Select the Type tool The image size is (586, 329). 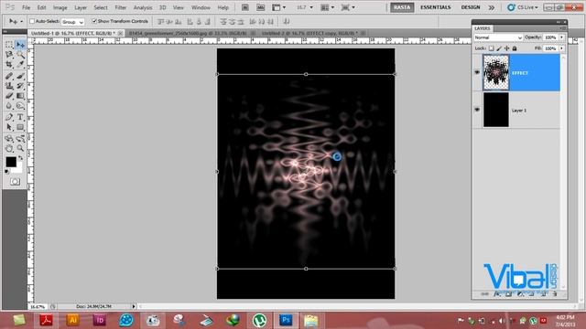coord(20,117)
